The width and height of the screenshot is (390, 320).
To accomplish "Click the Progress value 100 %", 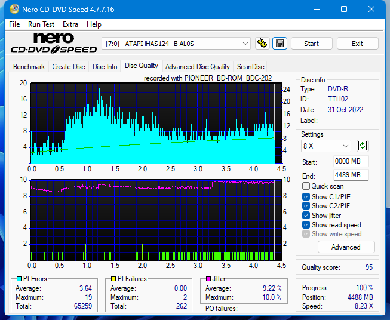I will coord(364,288).
